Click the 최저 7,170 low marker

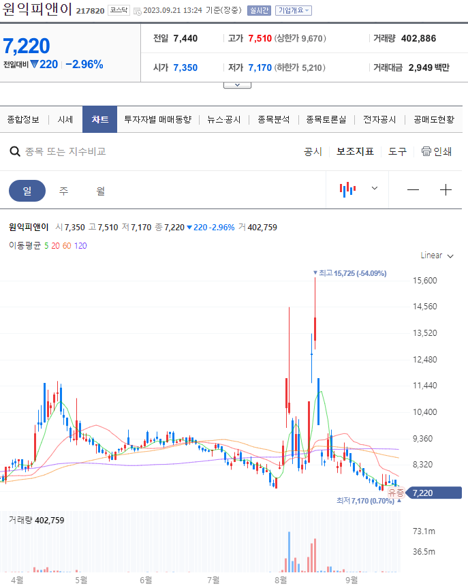click(x=369, y=501)
